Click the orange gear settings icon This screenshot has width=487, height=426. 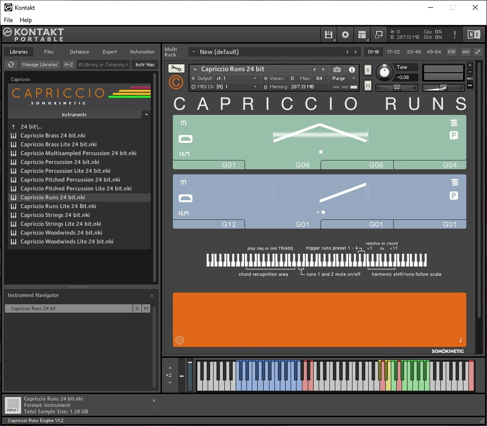click(180, 340)
